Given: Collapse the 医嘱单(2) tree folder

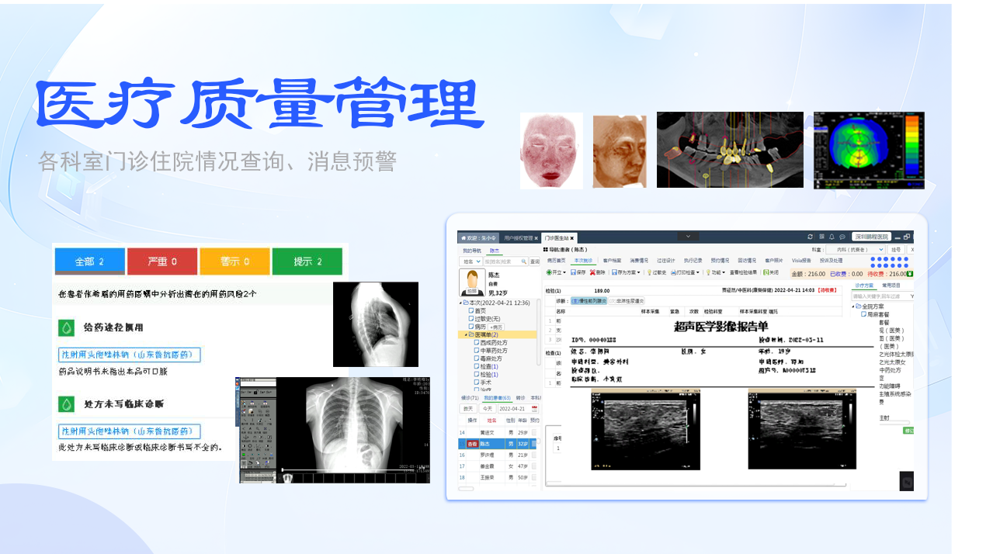Looking at the screenshot, I should (x=464, y=334).
